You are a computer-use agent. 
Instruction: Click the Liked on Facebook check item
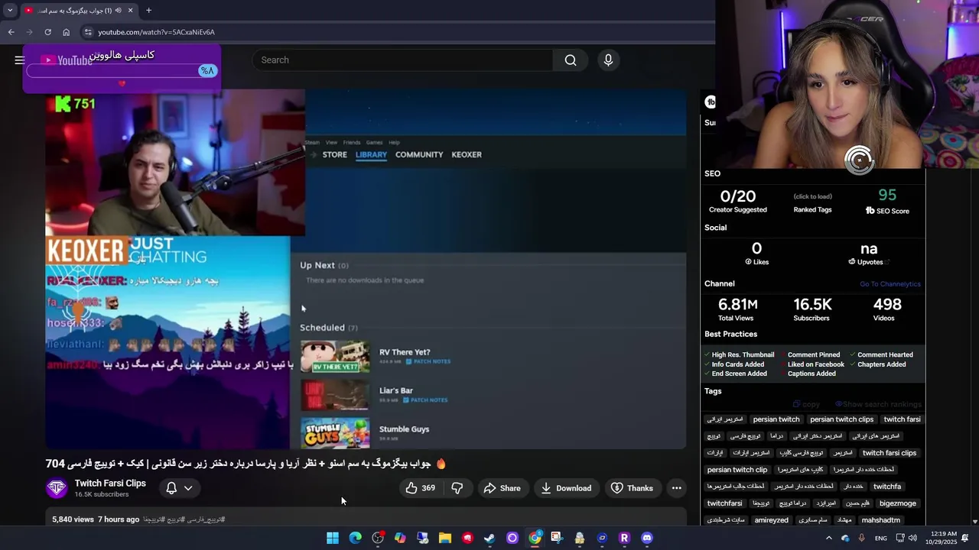811,364
